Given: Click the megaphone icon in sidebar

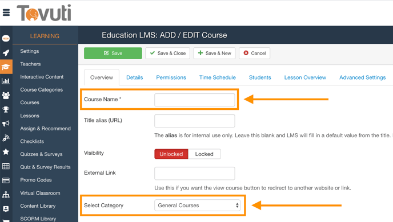Looking at the screenshot, I should coord(6,124).
